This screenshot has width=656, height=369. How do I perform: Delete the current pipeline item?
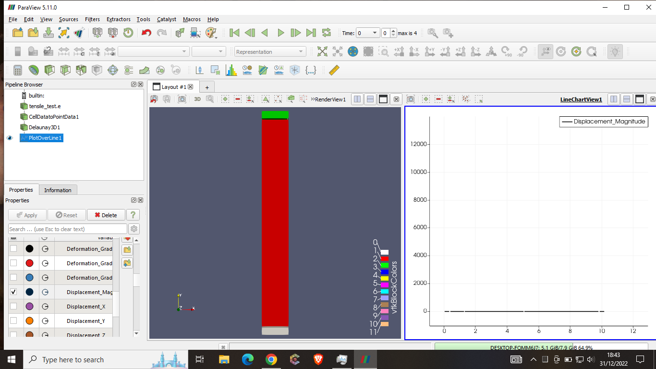(106, 215)
